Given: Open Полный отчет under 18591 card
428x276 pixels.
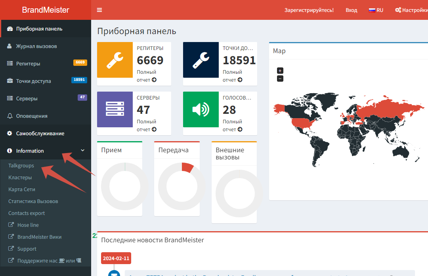Looking at the screenshot, I should tap(233, 76).
